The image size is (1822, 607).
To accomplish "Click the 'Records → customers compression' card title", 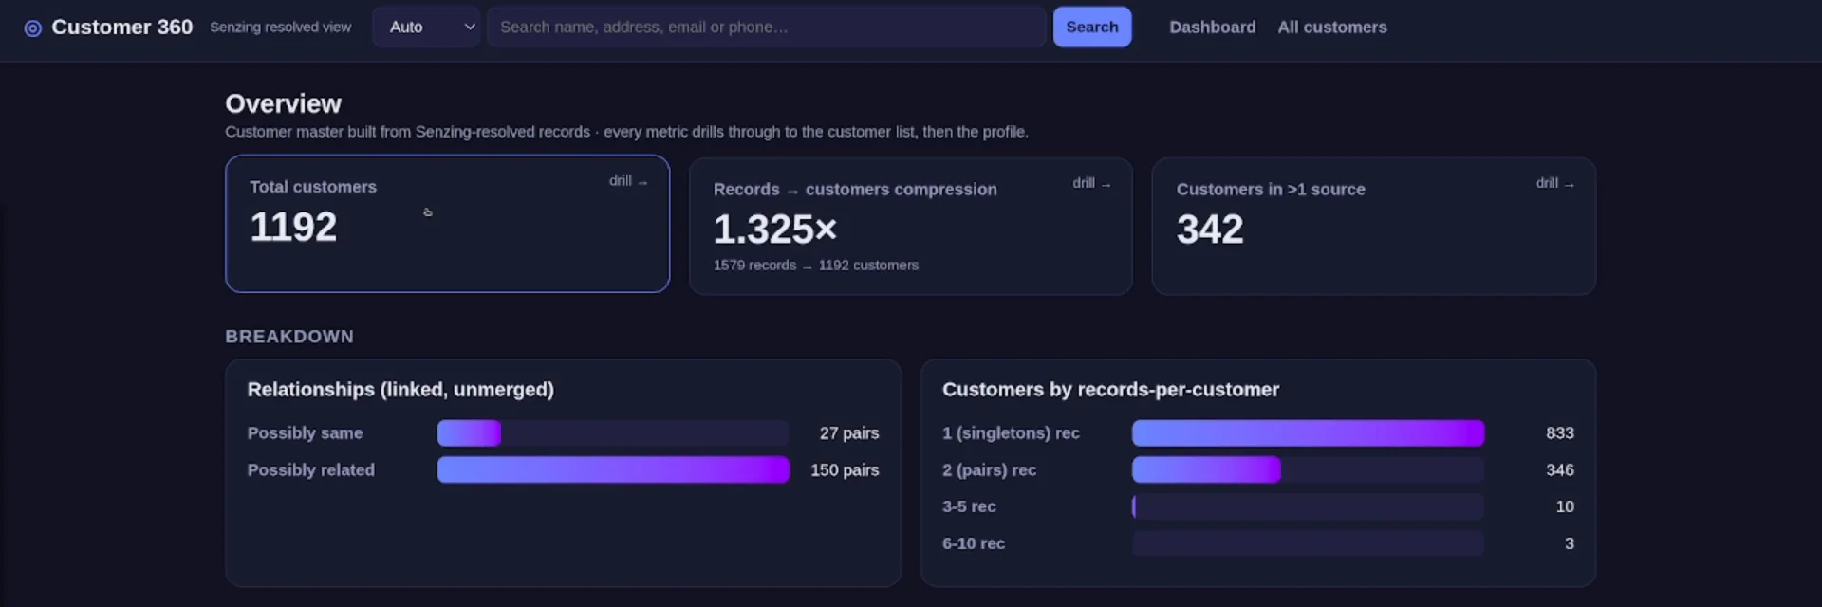I will pyautogui.click(x=855, y=190).
